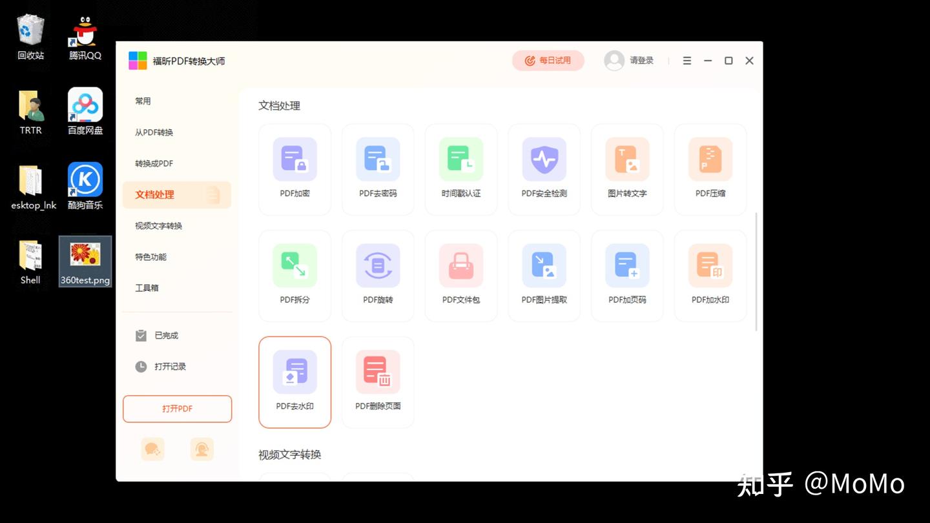
Task: Open the PDF旋转 rotate tool
Action: click(x=378, y=276)
